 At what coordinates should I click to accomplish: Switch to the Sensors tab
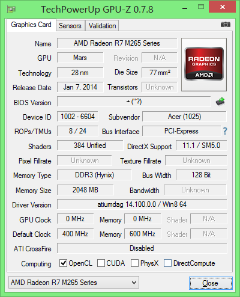pos(70,26)
